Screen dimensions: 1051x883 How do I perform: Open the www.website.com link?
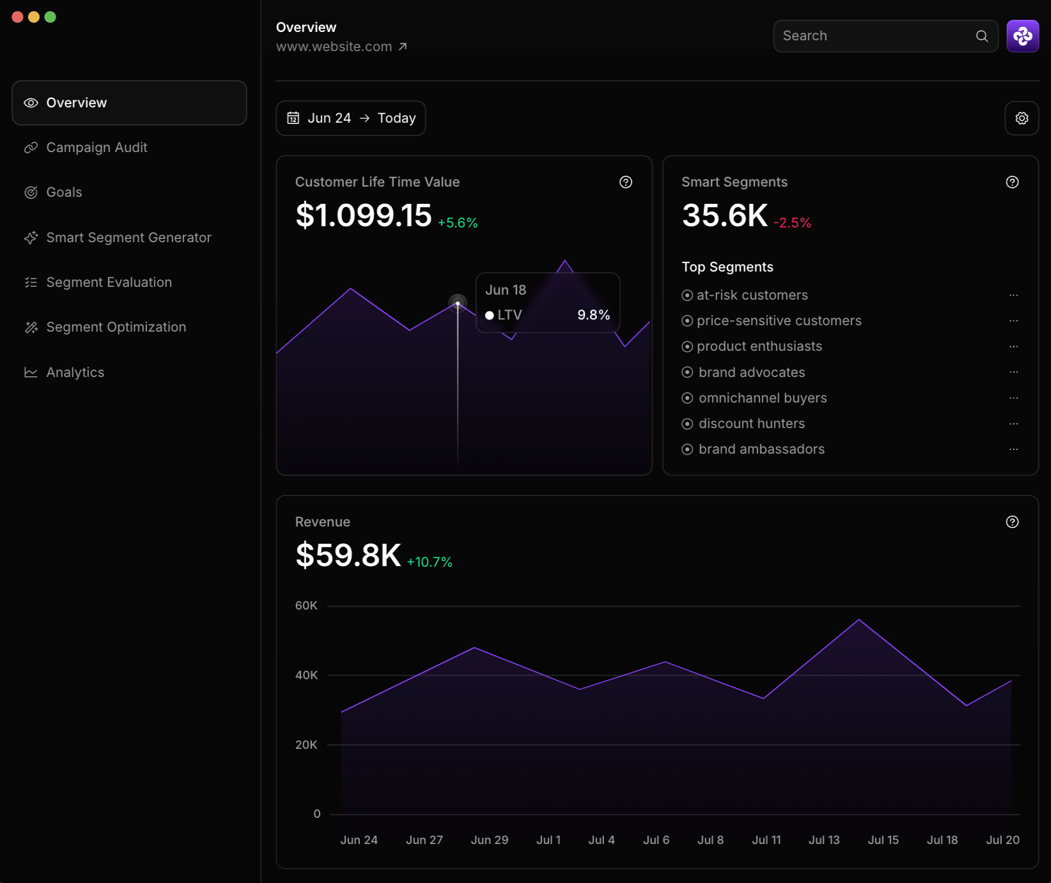[341, 47]
